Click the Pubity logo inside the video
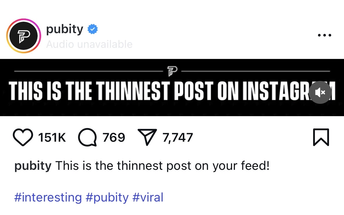Screen dimensions: 344x215 171,72
